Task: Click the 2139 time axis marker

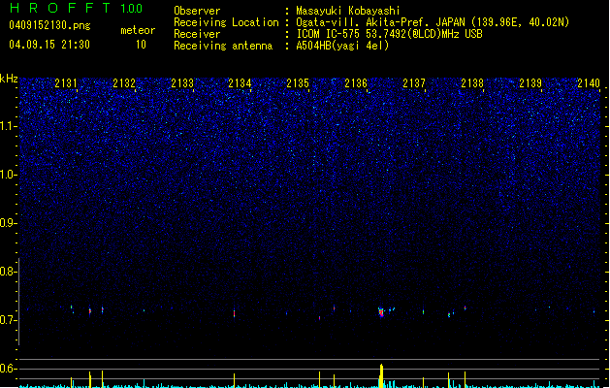Action: point(530,83)
